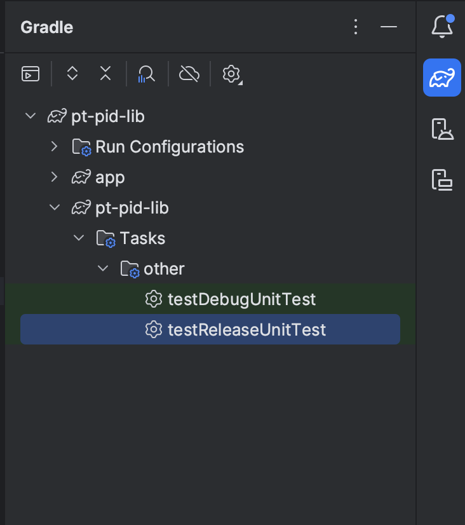This screenshot has width=465, height=525.
Task: Open the Gradle panel options menu
Action: (x=356, y=27)
